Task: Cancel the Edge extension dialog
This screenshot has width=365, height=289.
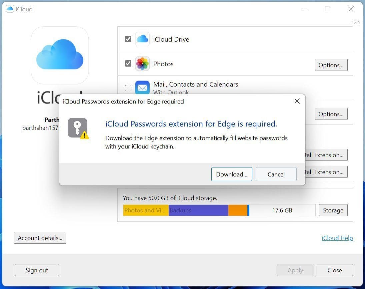Action: (276, 174)
